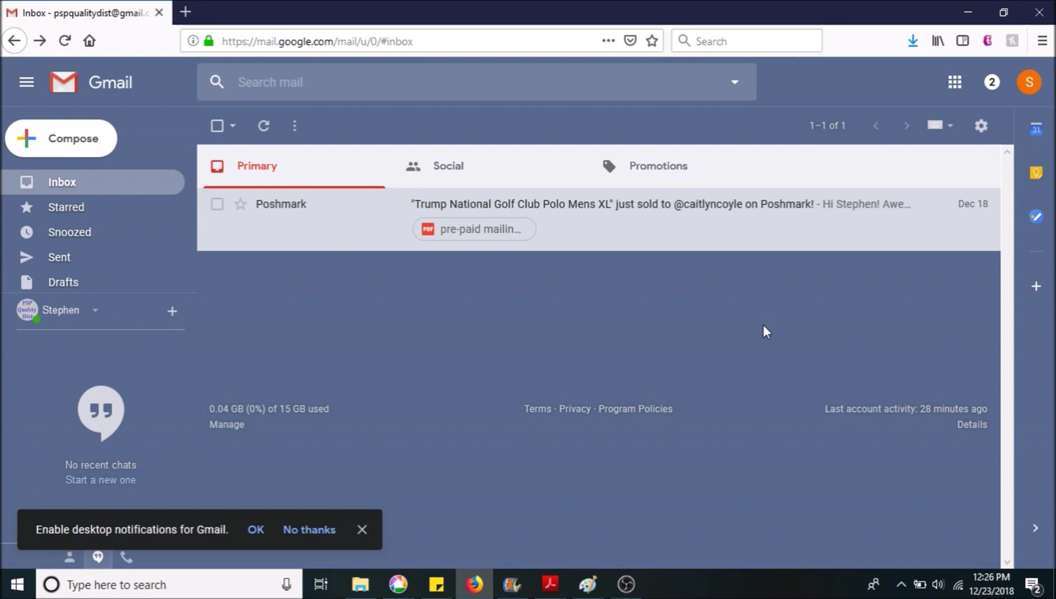Click the Manage storage link
Image resolution: width=1056 pixels, height=599 pixels.
coord(227,425)
